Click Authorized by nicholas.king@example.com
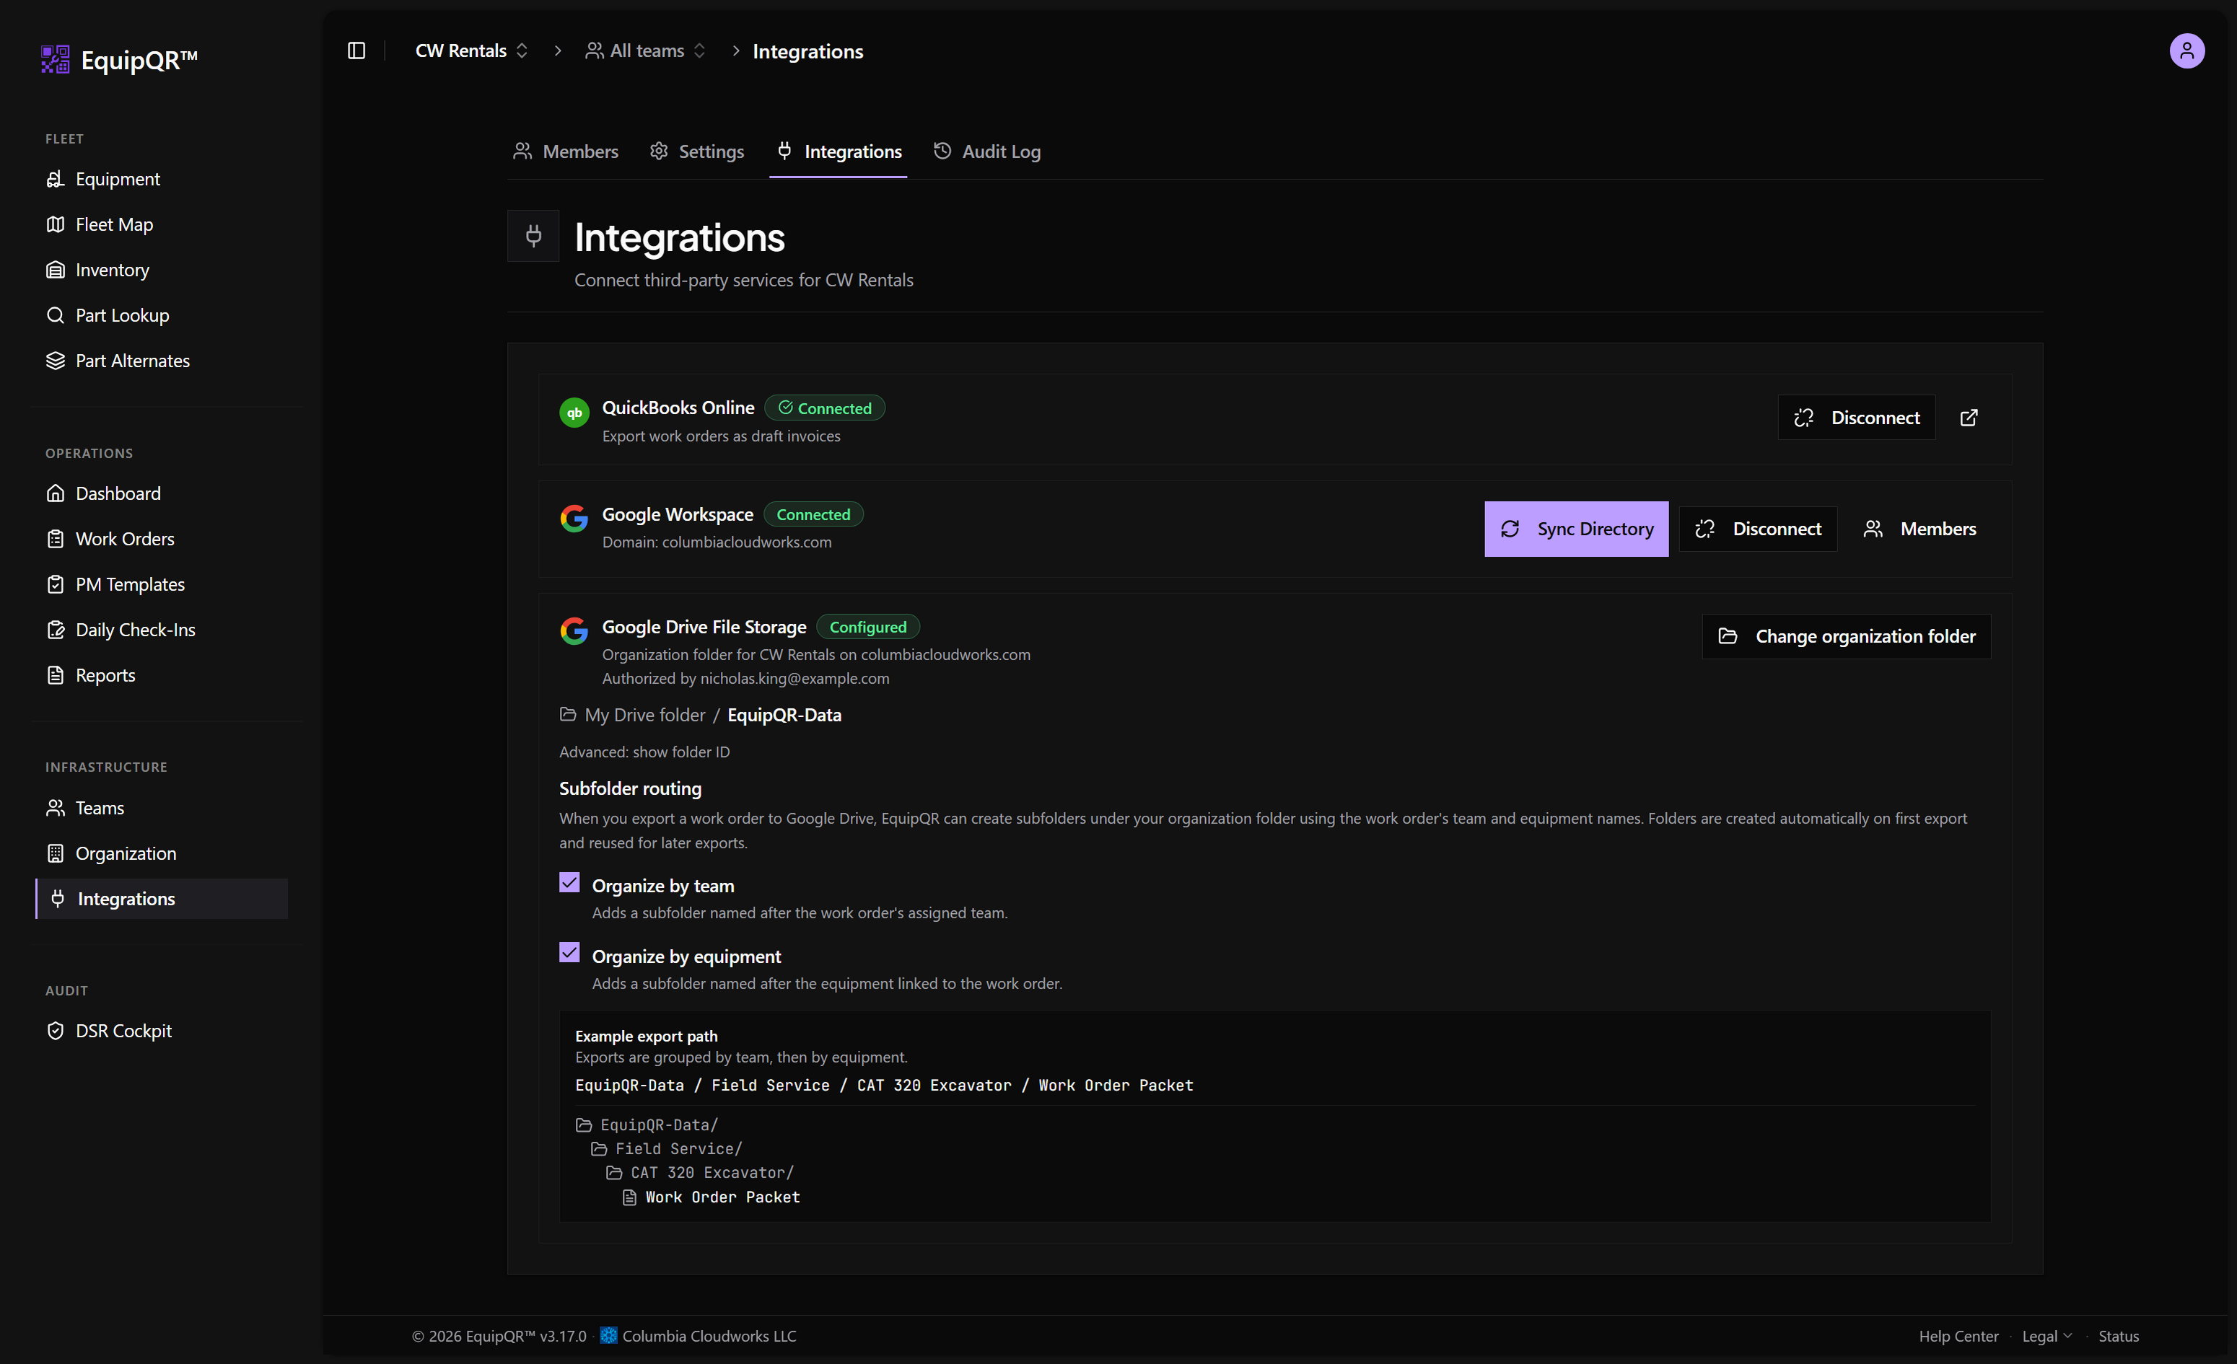The width and height of the screenshot is (2237, 1364). pyautogui.click(x=745, y=678)
